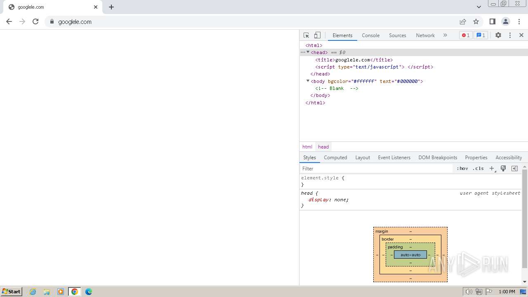Show more DevTools tabs chevron
Screen dimensions: 528x297
[x=445, y=35]
